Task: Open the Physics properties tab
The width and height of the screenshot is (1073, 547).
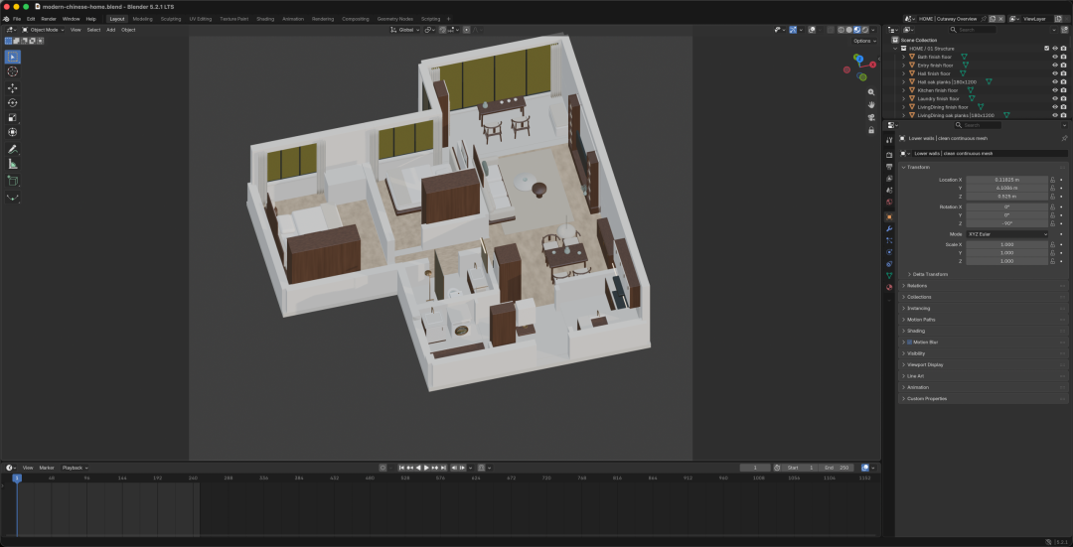Action: coord(889,251)
